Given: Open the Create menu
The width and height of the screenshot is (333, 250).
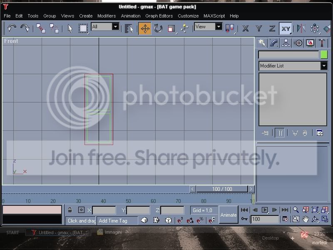Looking at the screenshot, I should click(x=86, y=16).
